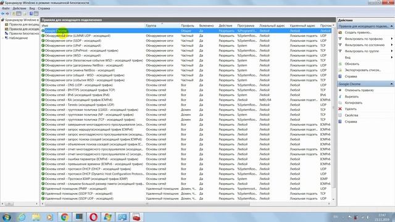
Task: Expand the Вид submenu arrow in actions
Action: [392, 57]
